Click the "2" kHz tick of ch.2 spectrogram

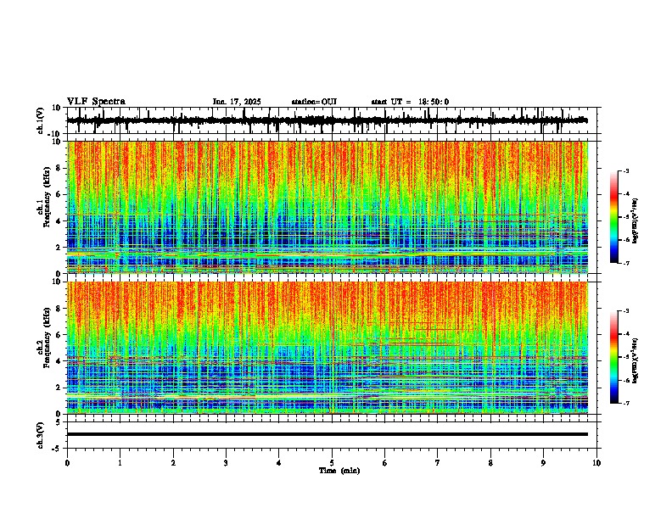click(59, 388)
